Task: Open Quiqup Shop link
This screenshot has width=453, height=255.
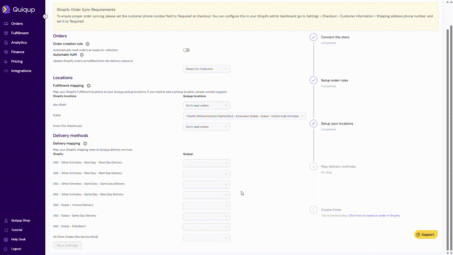Action: 21,221
